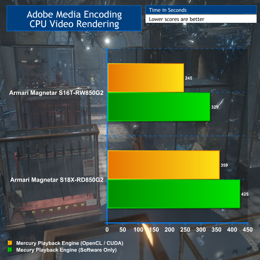The image size is (260, 260).
Task: Click the axis tick label '450'
Action: (248, 230)
